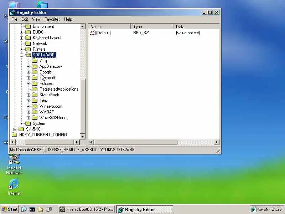Expand the System key
The width and height of the screenshot is (285, 214).
(x=21, y=123)
